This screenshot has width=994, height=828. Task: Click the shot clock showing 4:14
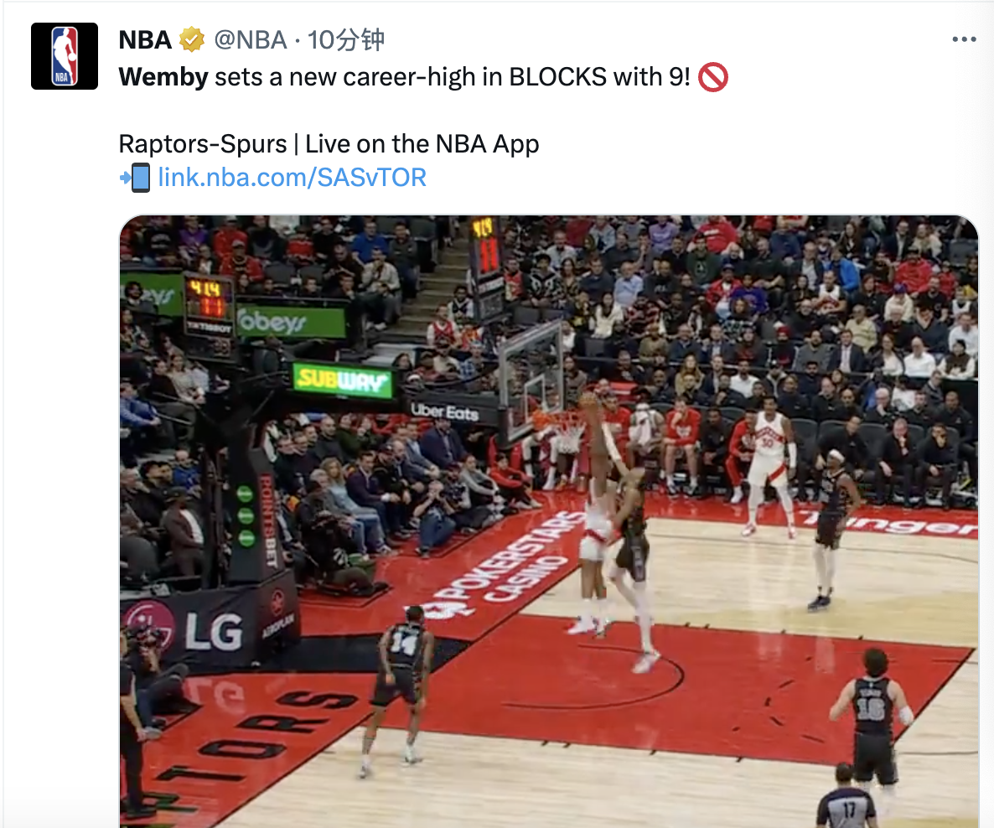tap(207, 299)
